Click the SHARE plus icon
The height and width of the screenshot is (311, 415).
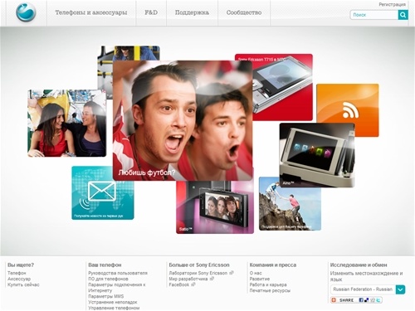334,300
